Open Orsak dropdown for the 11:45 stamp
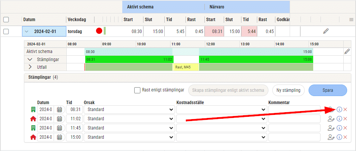The height and width of the screenshot is (151, 356). click(129, 128)
